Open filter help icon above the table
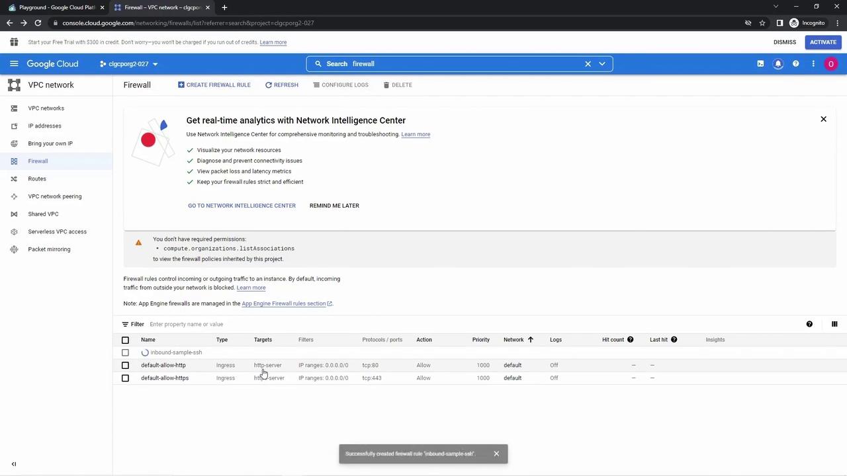 pos(809,324)
